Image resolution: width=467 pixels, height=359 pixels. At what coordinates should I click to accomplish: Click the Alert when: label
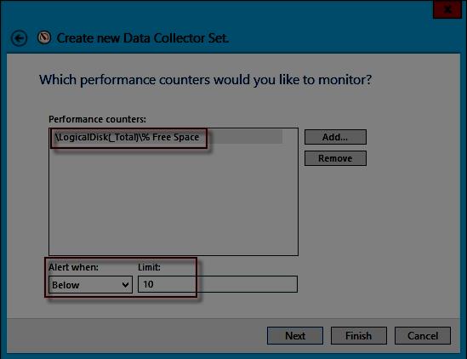tap(73, 267)
